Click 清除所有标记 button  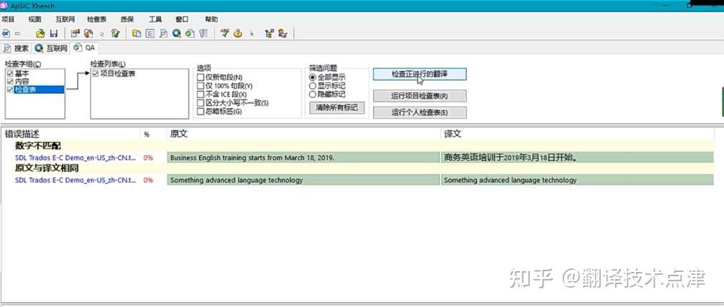point(337,107)
